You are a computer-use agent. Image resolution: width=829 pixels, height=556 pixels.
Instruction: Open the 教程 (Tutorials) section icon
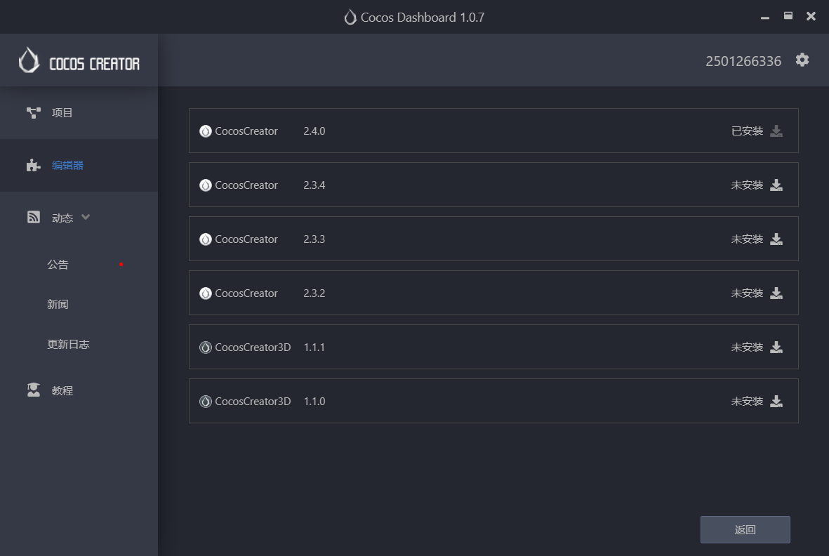tap(33, 390)
